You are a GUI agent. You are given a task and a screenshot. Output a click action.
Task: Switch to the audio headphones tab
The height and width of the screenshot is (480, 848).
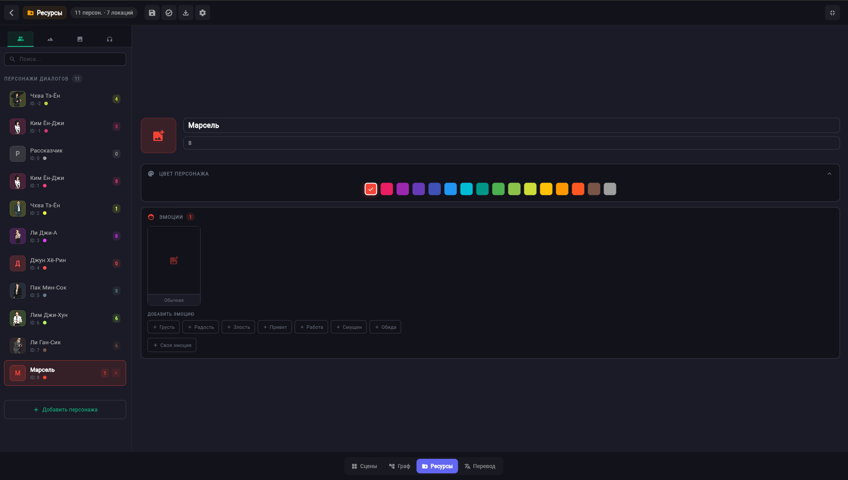click(x=109, y=39)
